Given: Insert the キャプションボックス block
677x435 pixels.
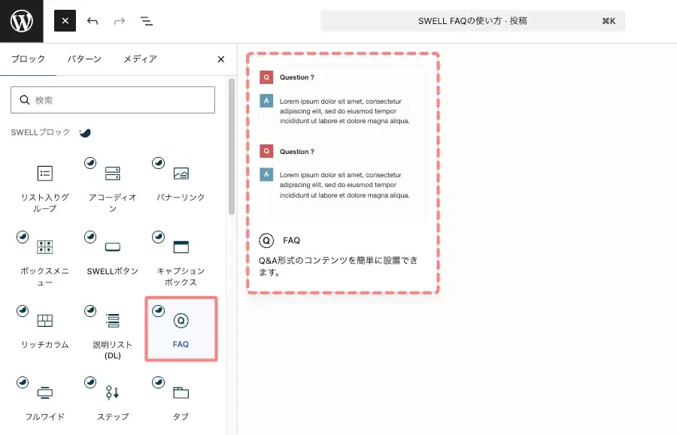Looking at the screenshot, I should [x=181, y=261].
